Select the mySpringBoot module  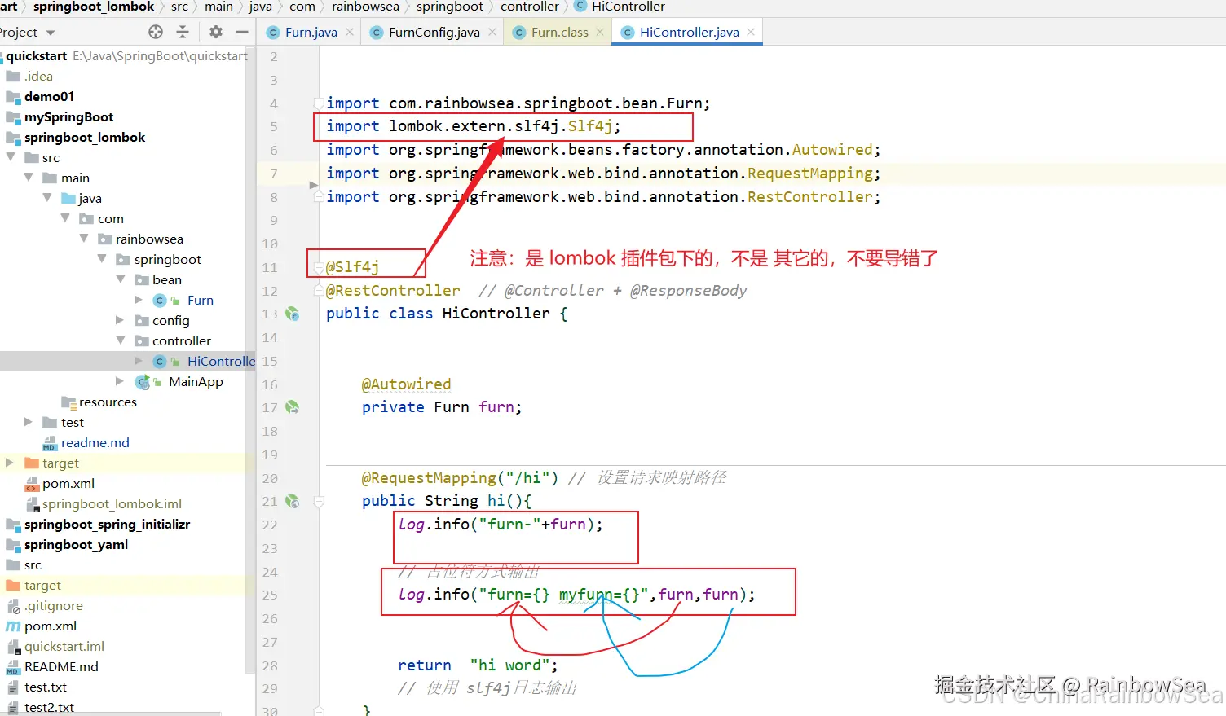click(68, 116)
